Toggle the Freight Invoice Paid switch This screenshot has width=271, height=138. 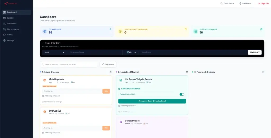(x=182, y=94)
